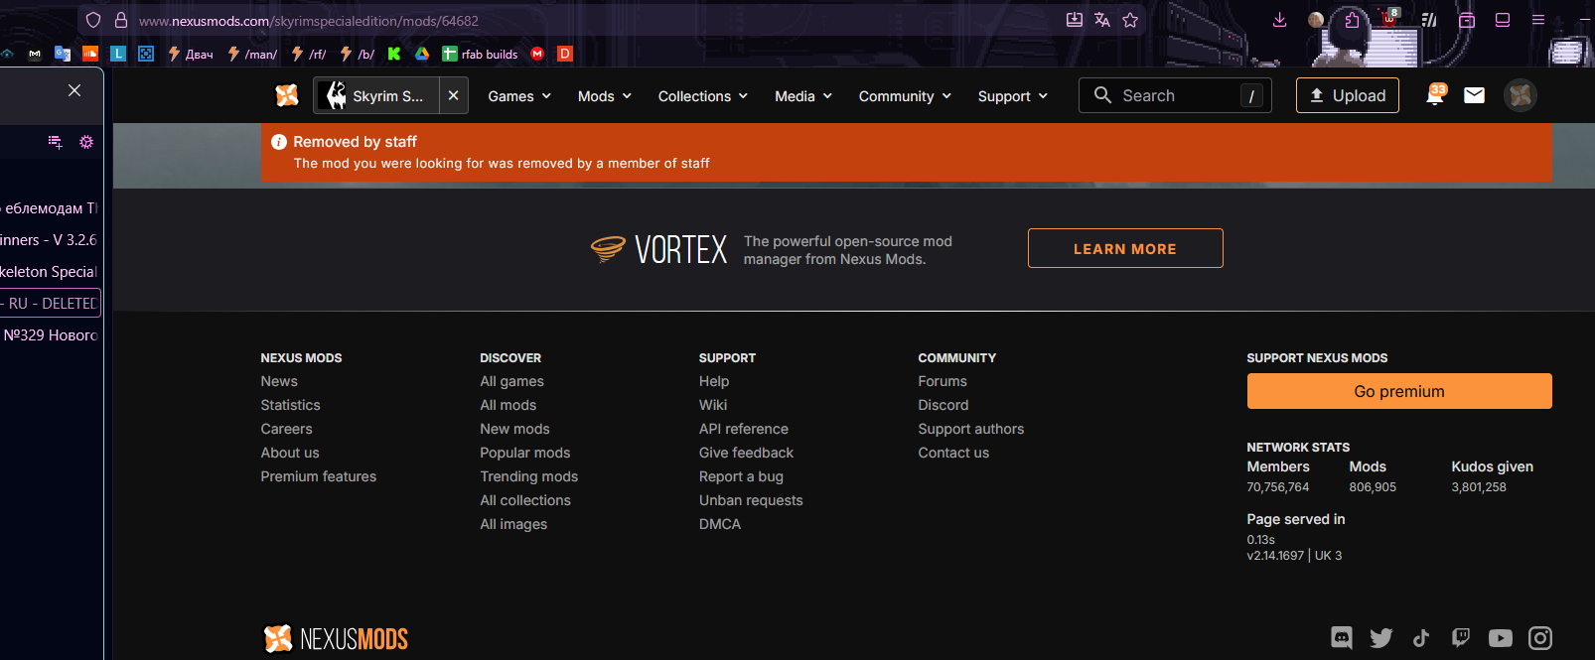Open the Nexus Mods Twitter icon in the footer

pos(1381,638)
